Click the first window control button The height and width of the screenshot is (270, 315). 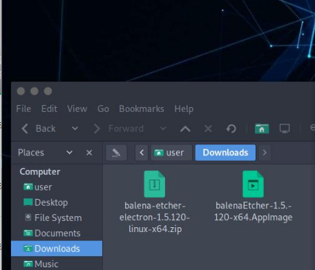[x=21, y=91]
